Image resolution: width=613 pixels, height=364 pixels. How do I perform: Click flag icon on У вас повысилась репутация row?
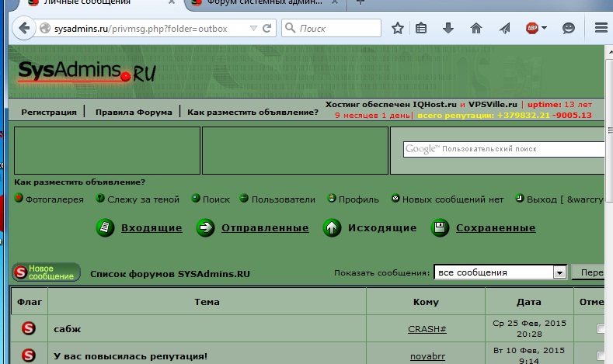tap(29, 355)
